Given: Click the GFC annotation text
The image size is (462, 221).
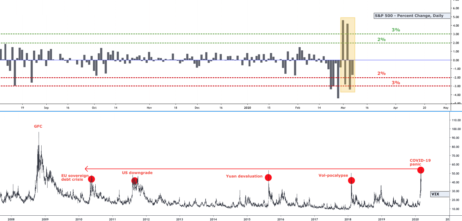Looking at the screenshot, I should (x=38, y=126).
